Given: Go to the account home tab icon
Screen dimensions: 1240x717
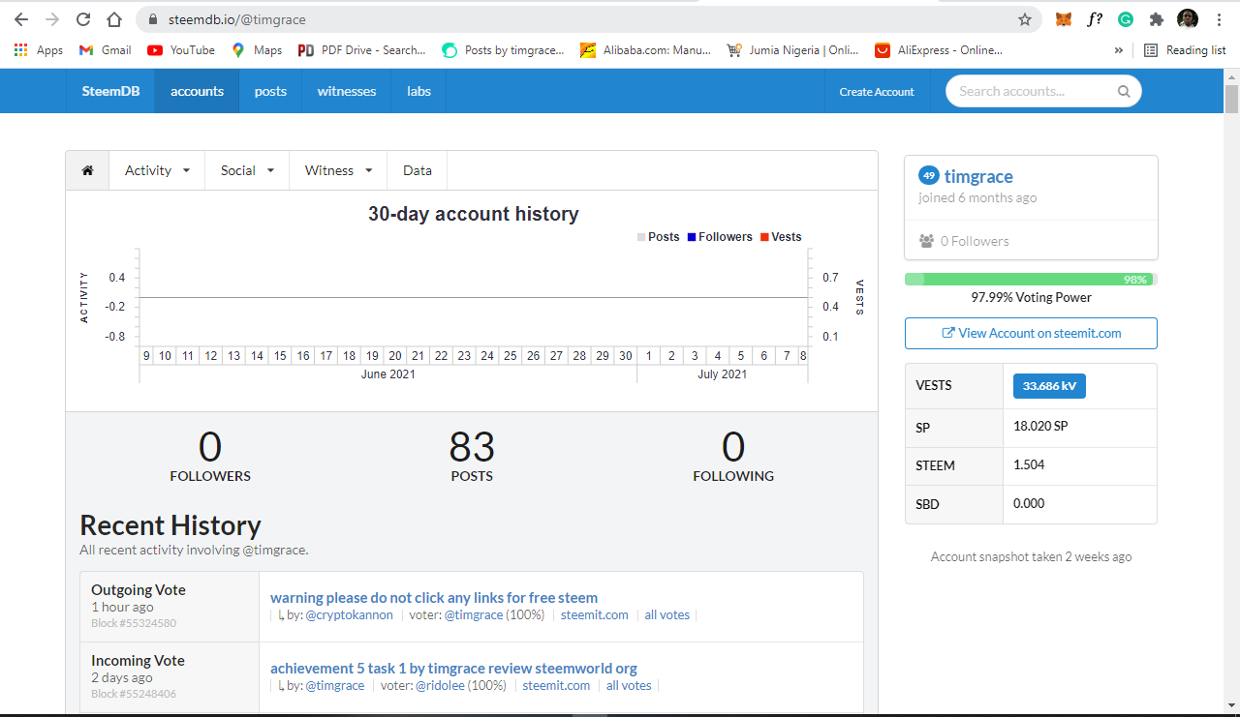Looking at the screenshot, I should [87, 170].
